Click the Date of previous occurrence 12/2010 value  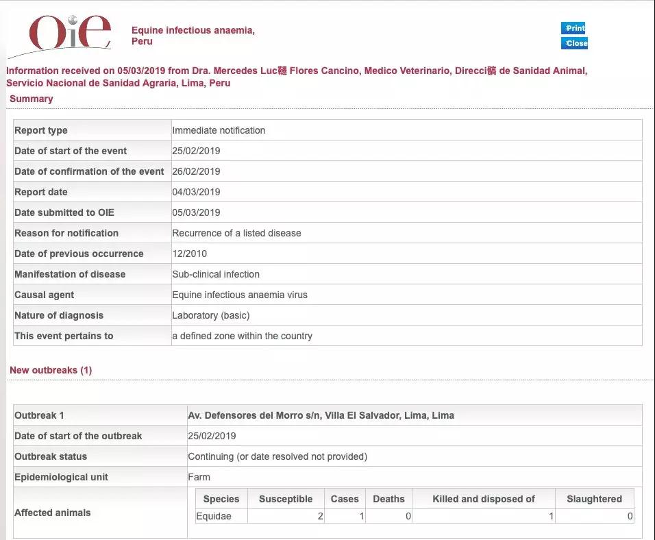(187, 254)
